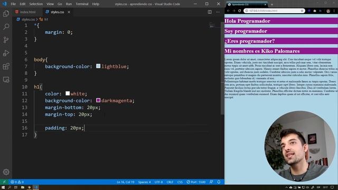This screenshot has height=190, width=338.
Task: Select the styles.css editor tab
Action: pos(57,12)
